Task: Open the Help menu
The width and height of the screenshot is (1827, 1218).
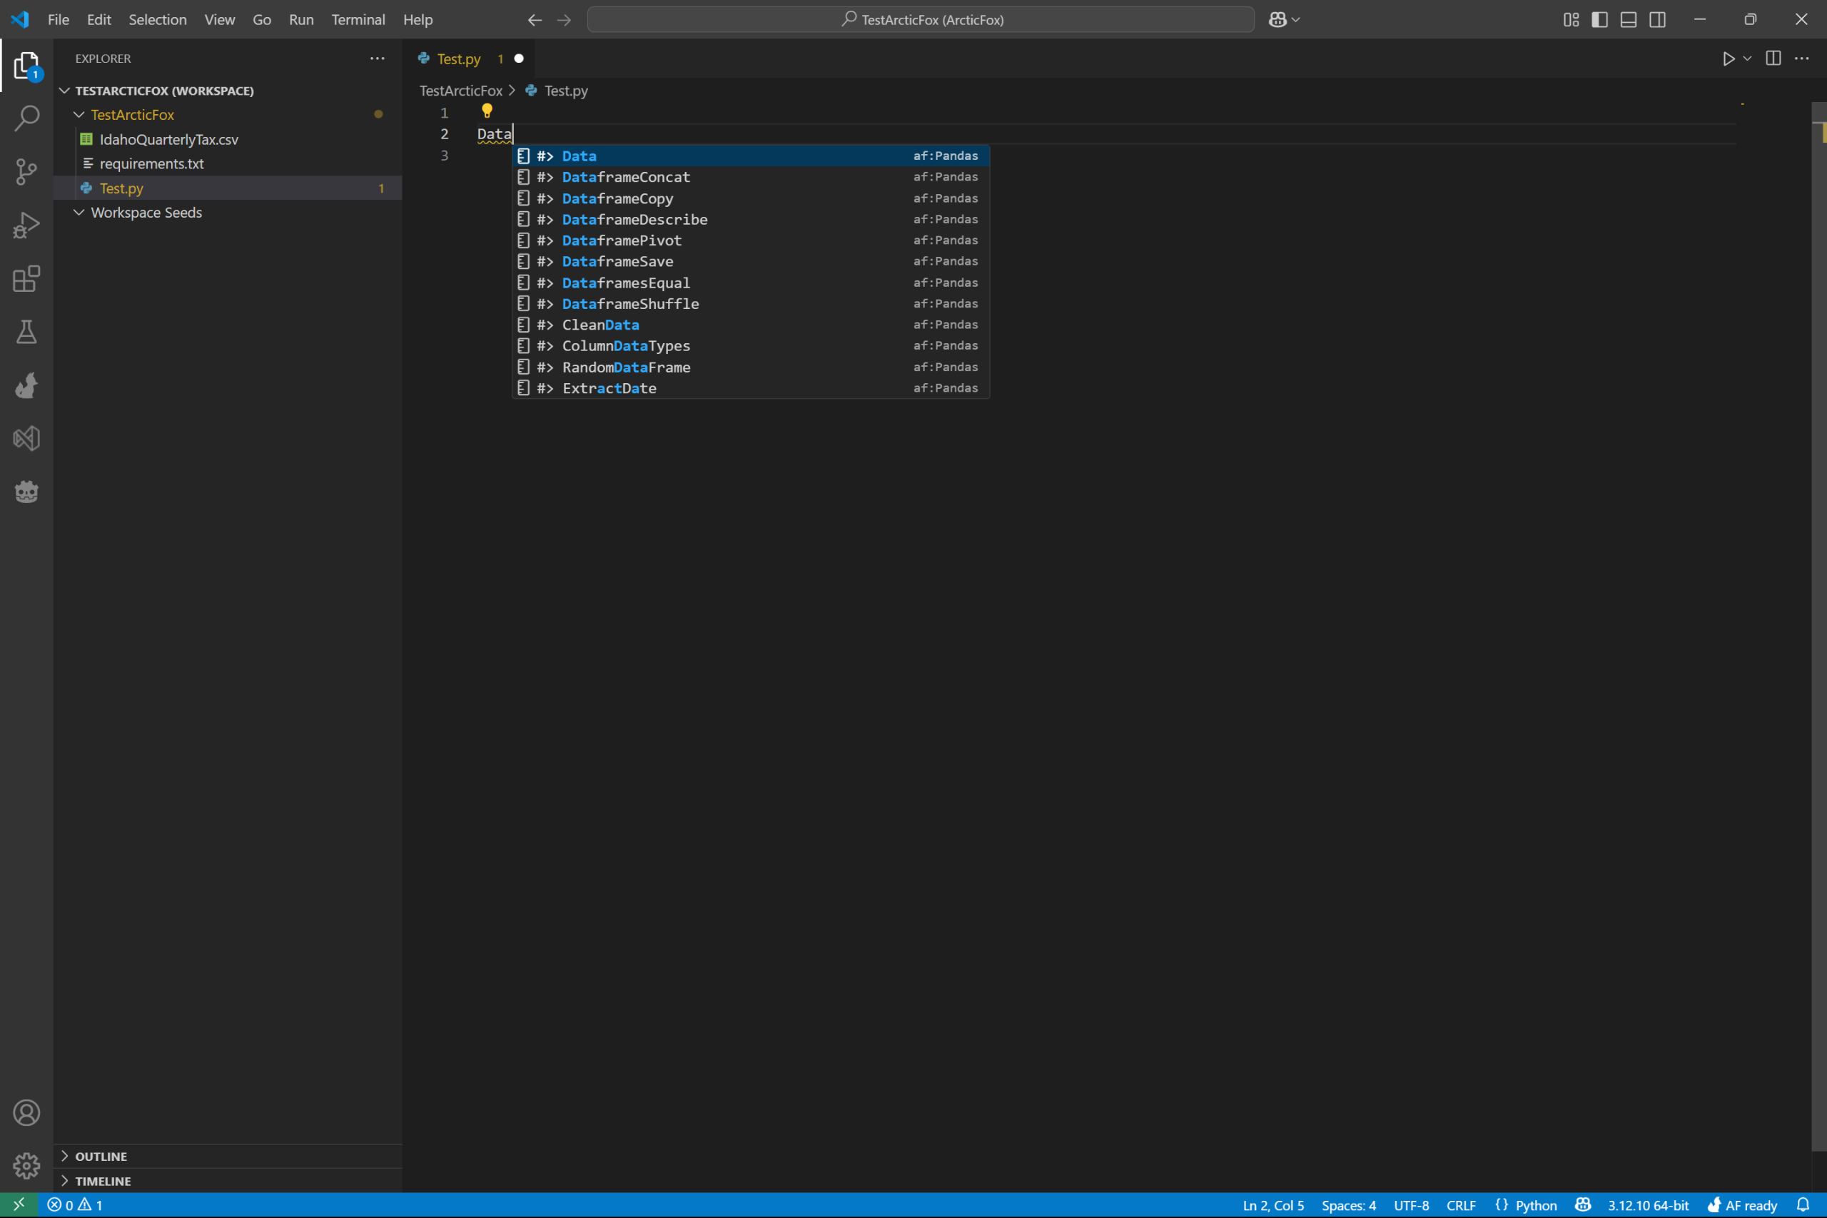Action: coord(418,20)
